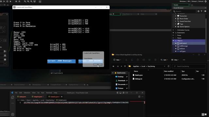
Task: Expand the Fonts folder
Action: pos(173,35)
